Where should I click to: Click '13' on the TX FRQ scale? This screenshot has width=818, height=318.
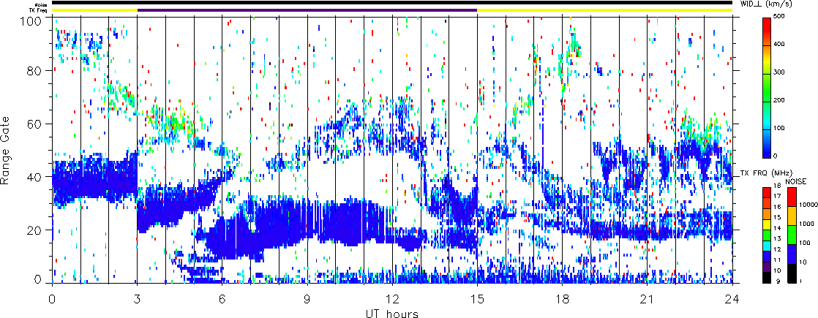click(777, 239)
